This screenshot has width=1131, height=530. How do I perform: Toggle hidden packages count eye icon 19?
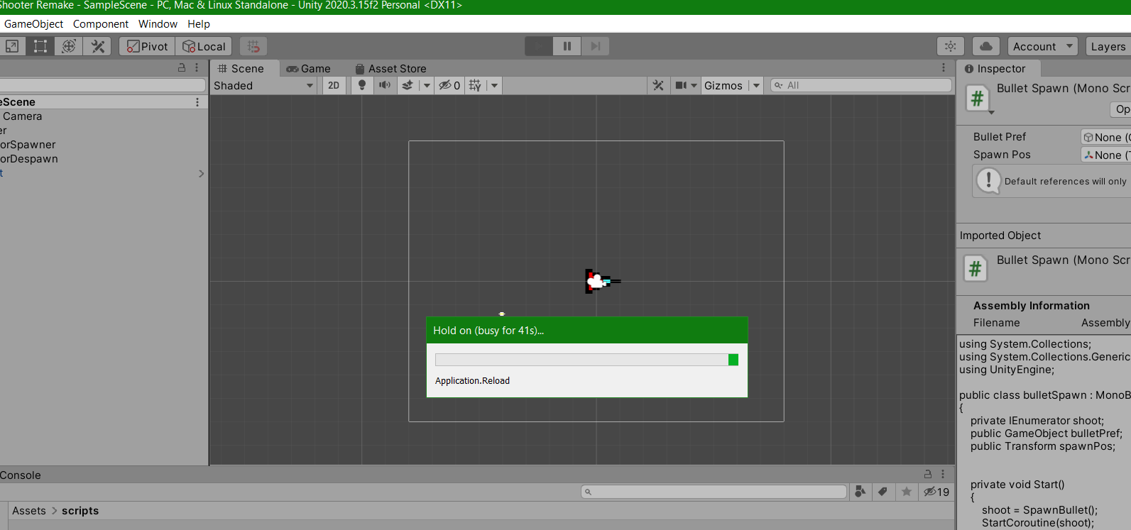point(936,492)
